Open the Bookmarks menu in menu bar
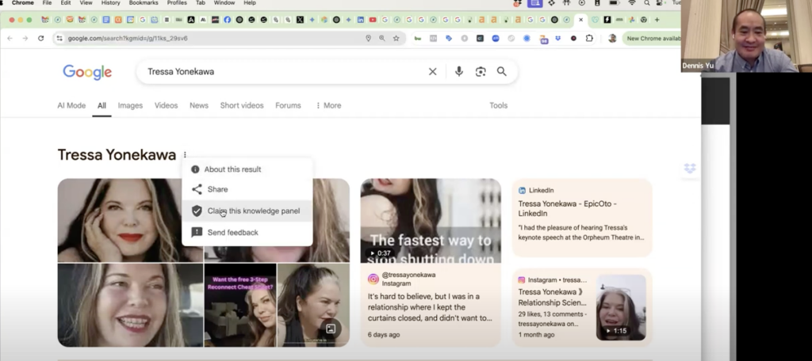Screen dimensions: 812x361 144,3
